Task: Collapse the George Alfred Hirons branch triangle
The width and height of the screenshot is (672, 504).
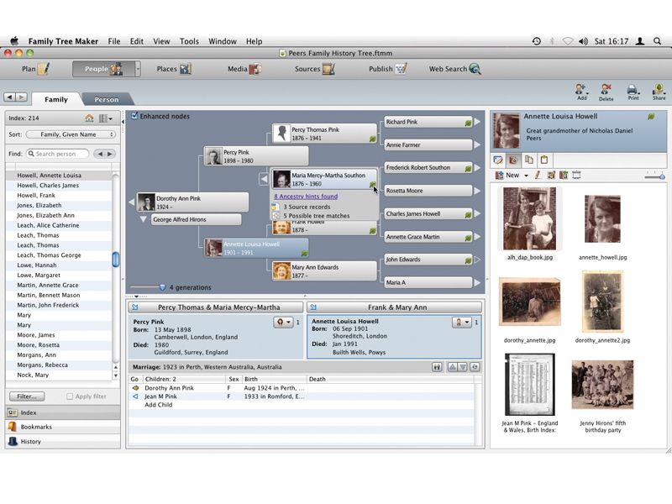Action: tap(141, 218)
